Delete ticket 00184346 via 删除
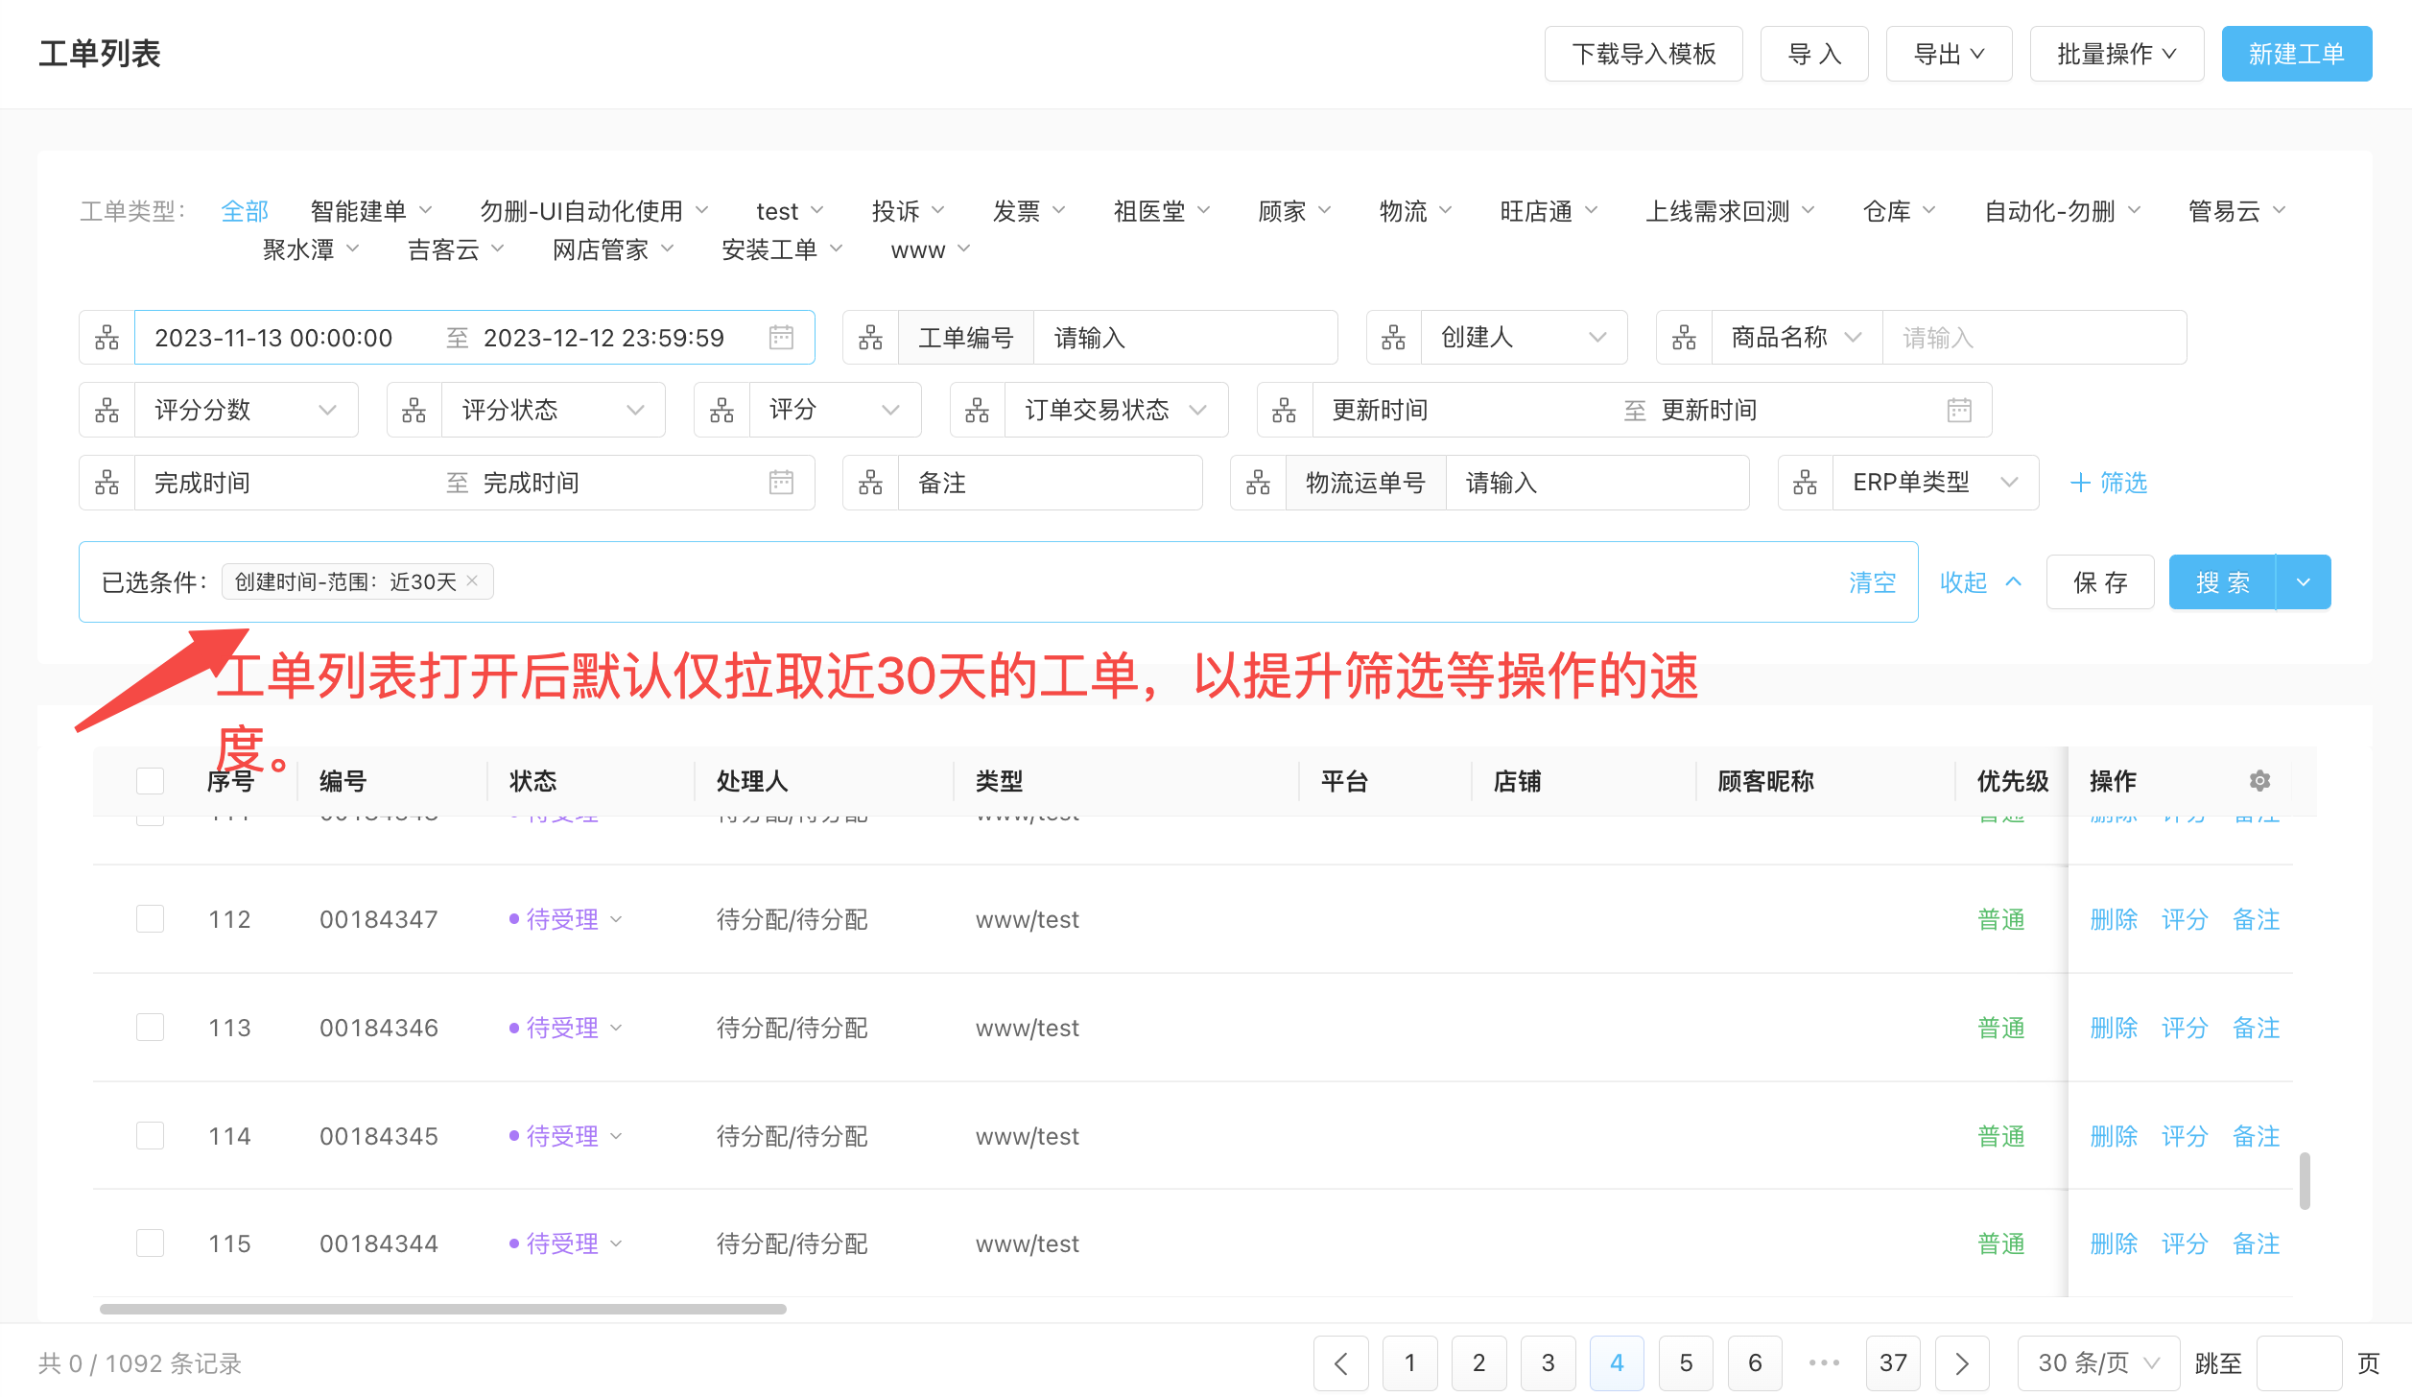The image size is (2412, 1397). point(2114,1028)
